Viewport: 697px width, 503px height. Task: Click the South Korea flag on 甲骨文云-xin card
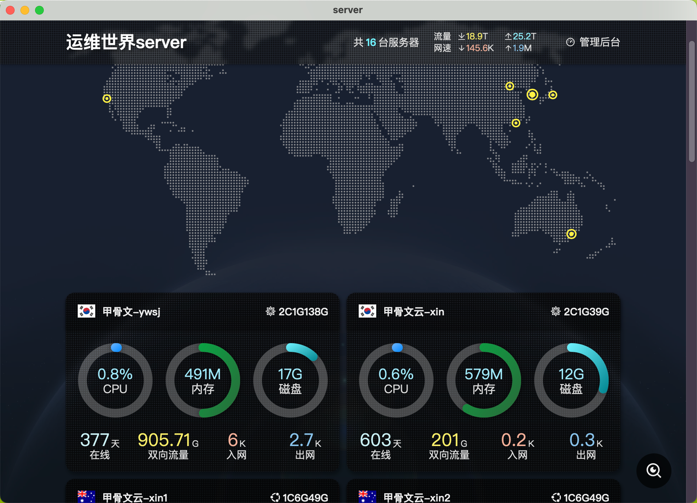pyautogui.click(x=367, y=311)
